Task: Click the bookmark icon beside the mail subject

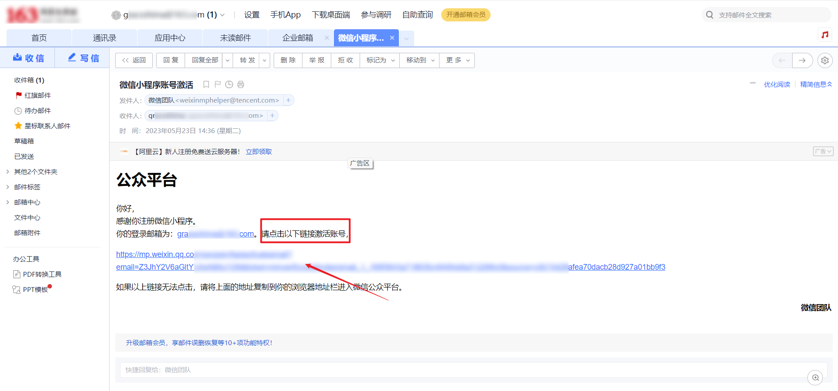Action: [206, 84]
